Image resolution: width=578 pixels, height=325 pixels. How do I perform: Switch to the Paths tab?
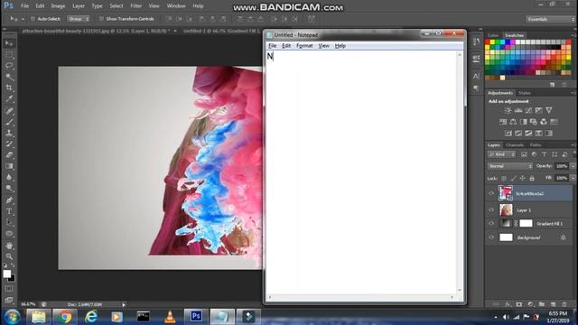click(536, 145)
